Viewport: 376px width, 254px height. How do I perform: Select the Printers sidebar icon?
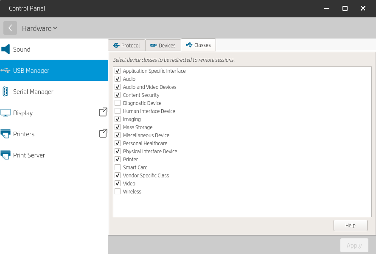click(6, 134)
